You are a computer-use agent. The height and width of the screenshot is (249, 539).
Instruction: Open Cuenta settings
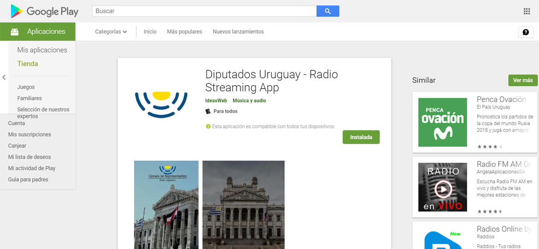pyautogui.click(x=17, y=123)
